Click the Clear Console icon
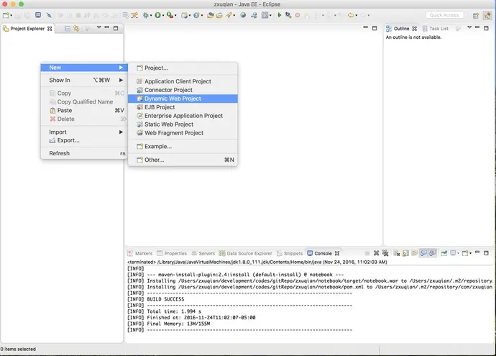The height and width of the screenshot is (356, 496). point(397,253)
